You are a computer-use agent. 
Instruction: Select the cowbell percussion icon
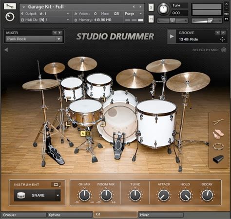click(218, 159)
